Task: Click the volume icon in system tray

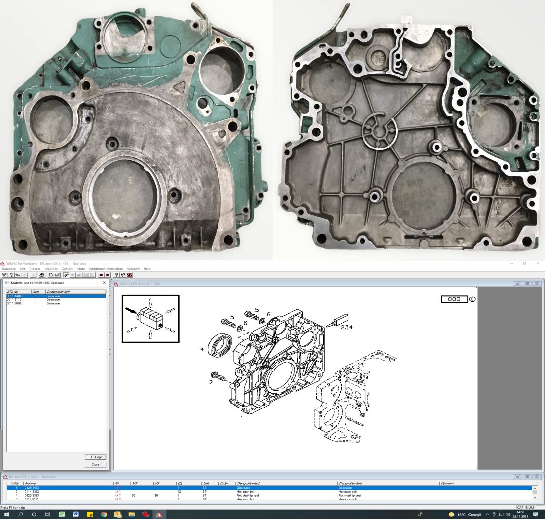Action: tap(508, 514)
